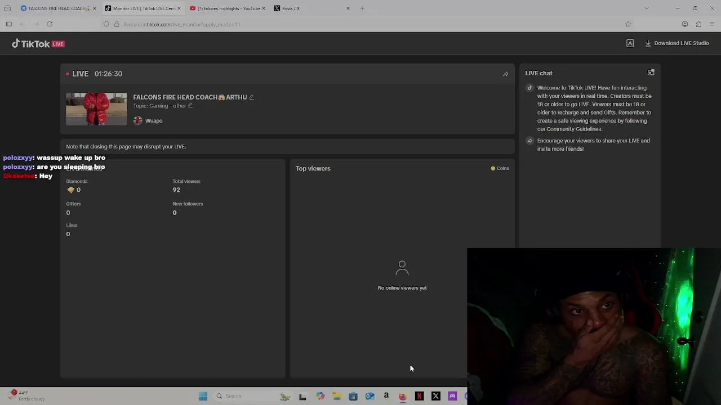
Task: Pop out the LIVE chat window
Action: [x=651, y=73]
